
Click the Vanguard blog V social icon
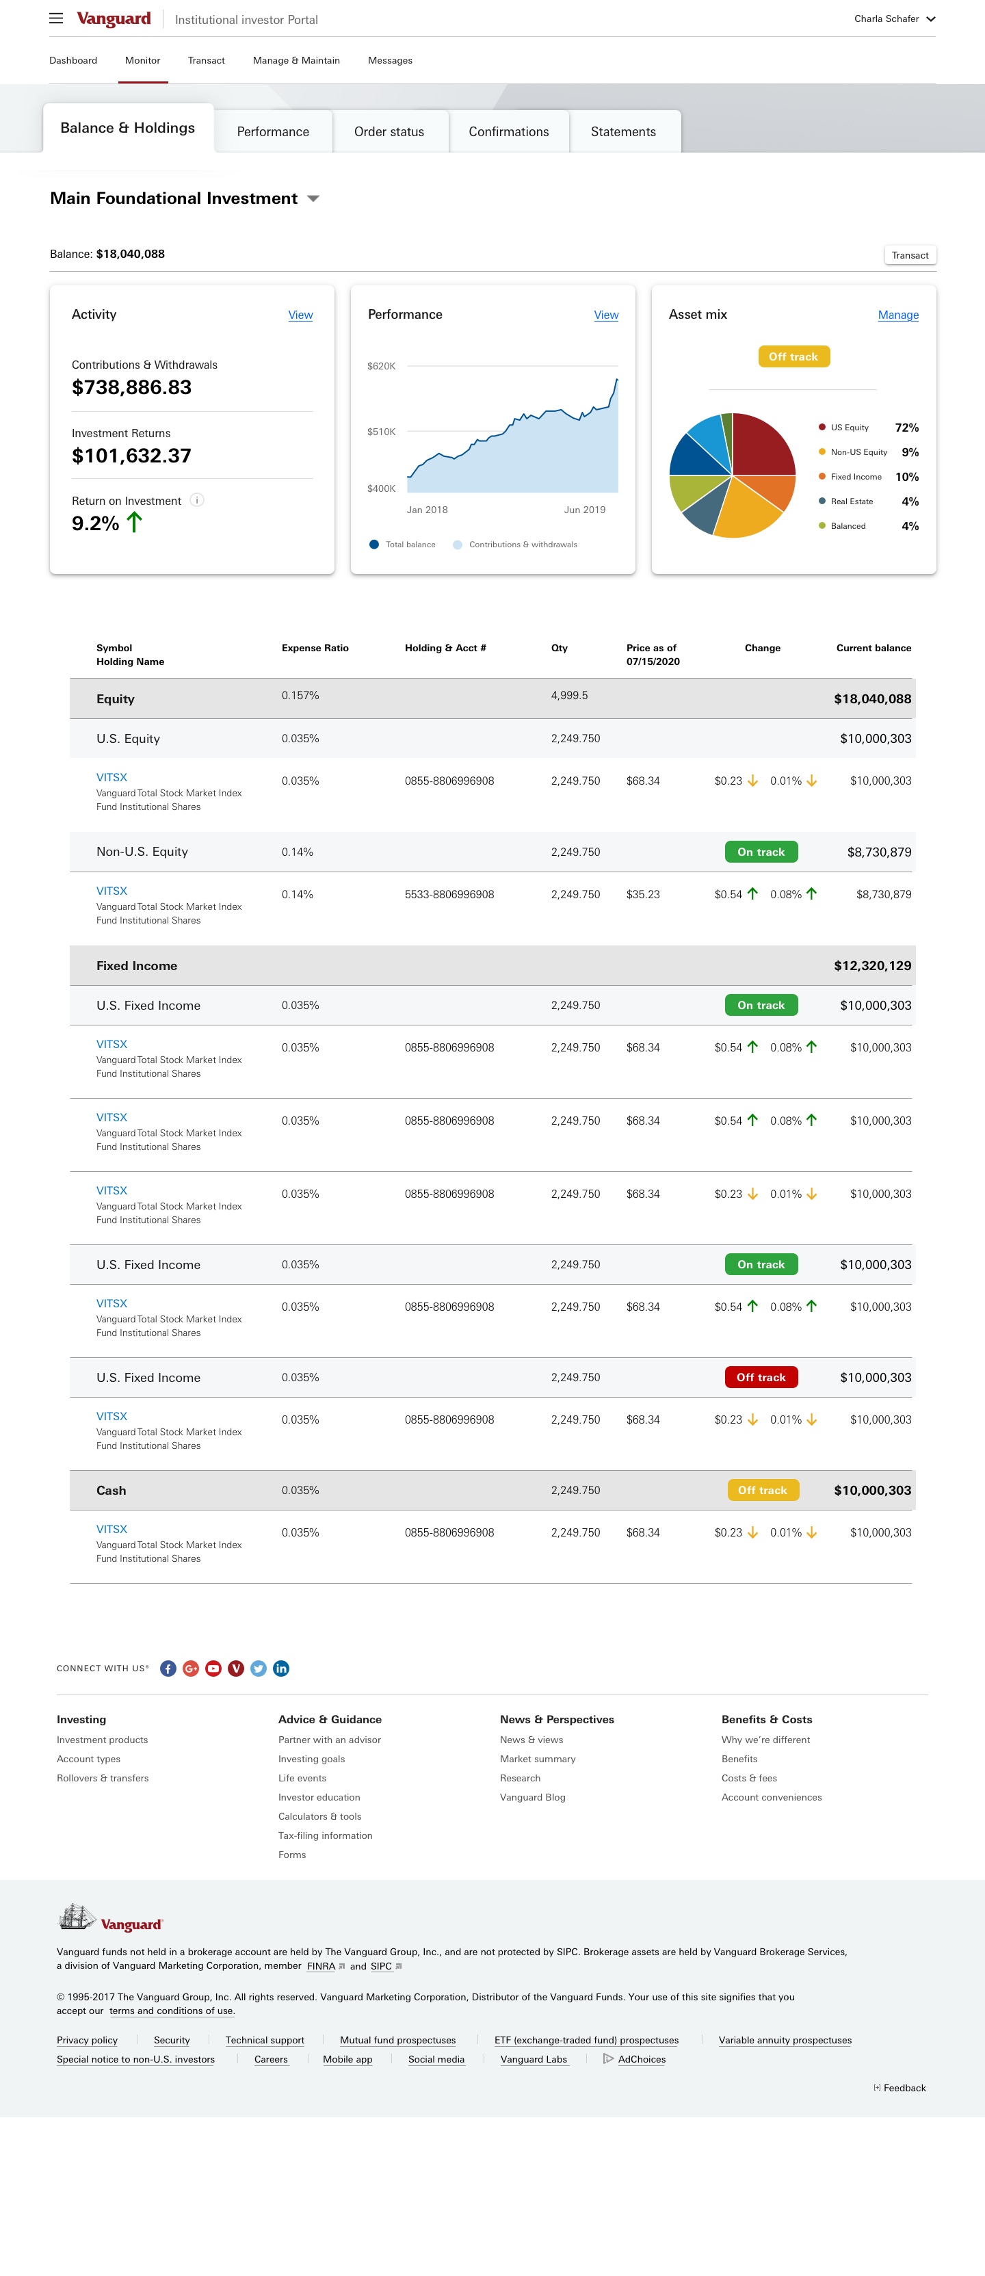(236, 1668)
